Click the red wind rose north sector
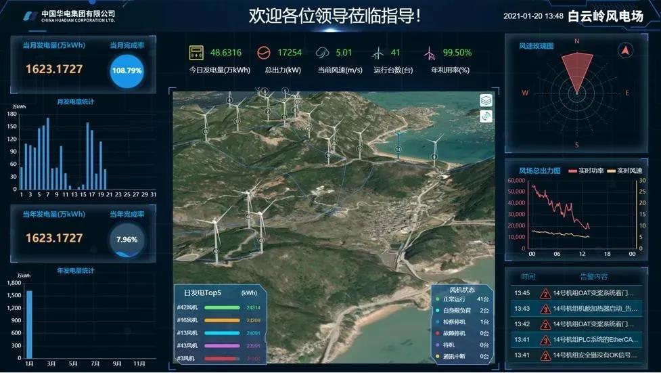 577,72
